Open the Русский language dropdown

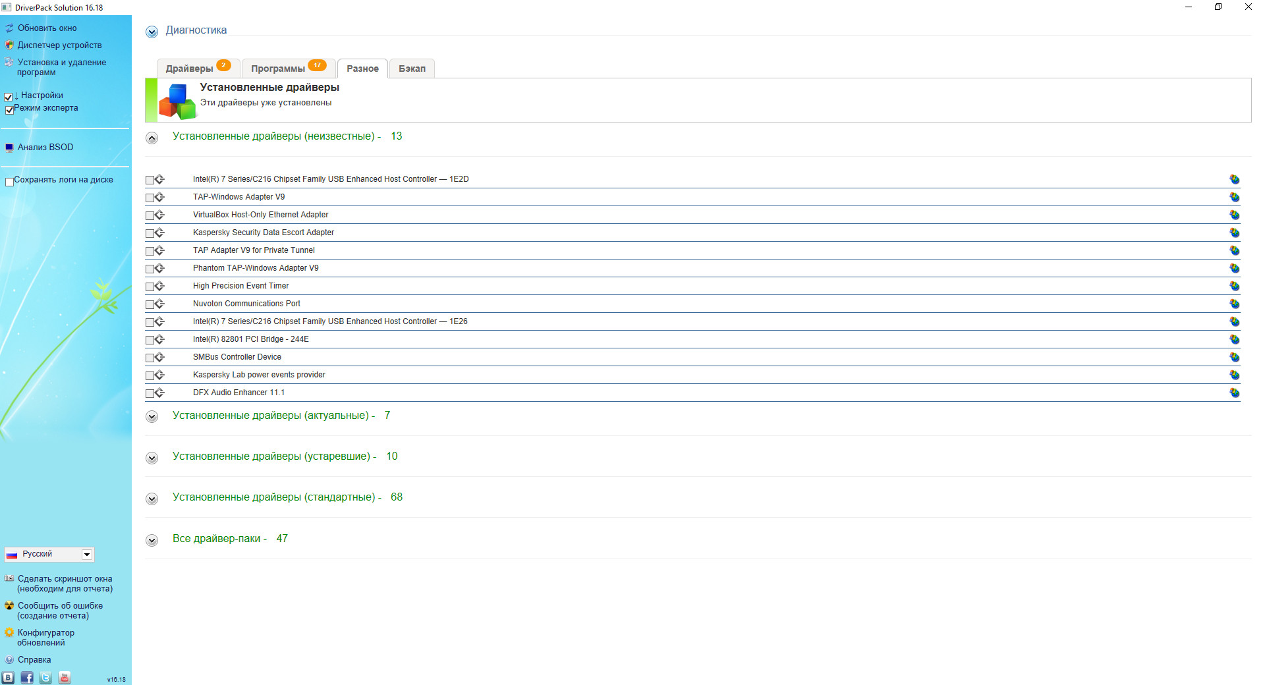[49, 554]
